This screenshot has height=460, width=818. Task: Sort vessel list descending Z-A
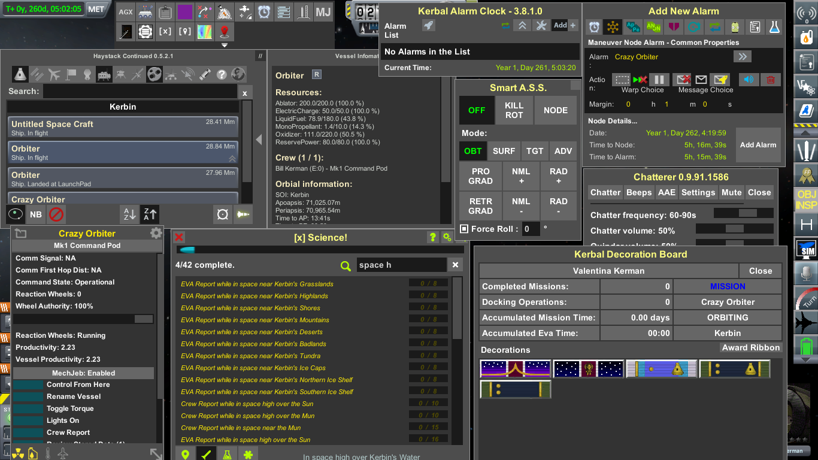(149, 214)
